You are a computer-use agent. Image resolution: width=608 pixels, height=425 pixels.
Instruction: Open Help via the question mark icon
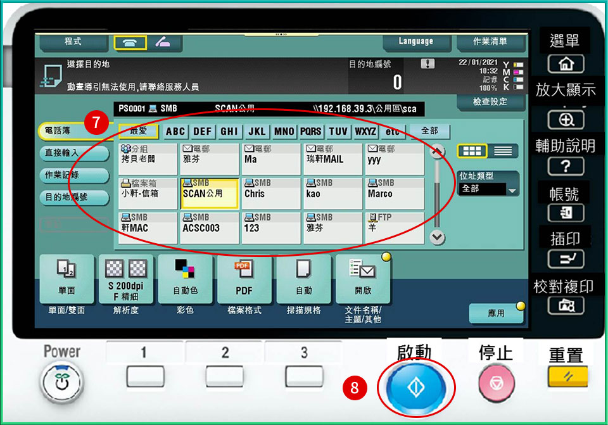pos(565,167)
